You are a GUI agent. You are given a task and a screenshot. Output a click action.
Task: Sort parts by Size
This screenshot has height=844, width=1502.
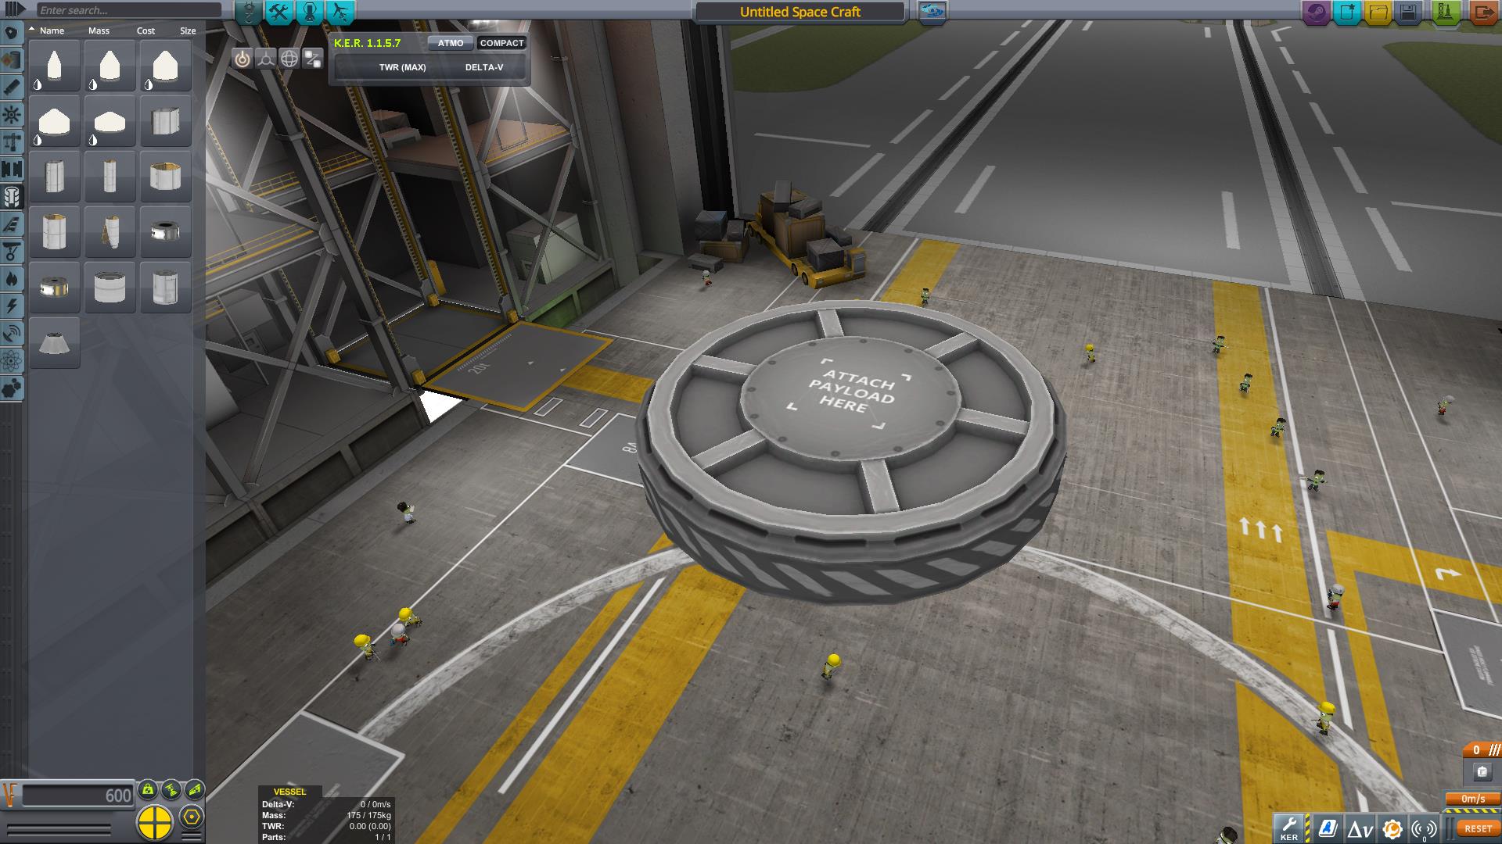[x=188, y=30]
